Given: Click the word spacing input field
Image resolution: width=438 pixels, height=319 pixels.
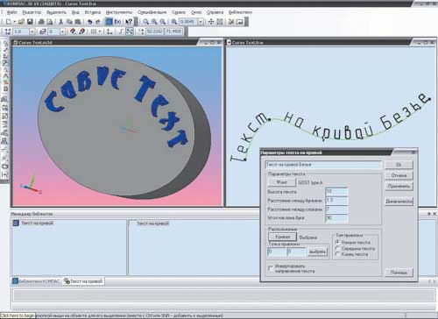Looking at the screenshot, I should click(x=336, y=209).
